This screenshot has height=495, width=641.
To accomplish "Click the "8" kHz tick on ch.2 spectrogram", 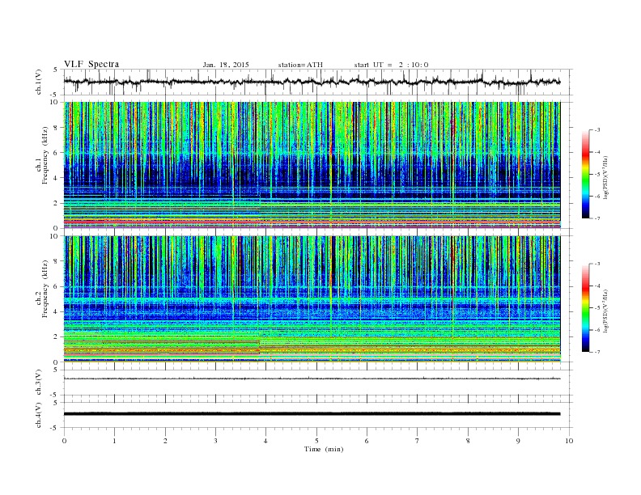I will (57, 261).
